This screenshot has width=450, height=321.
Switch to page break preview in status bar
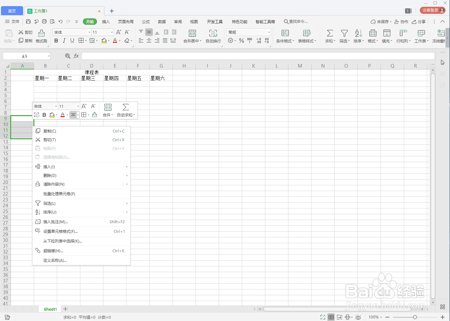pos(340,317)
